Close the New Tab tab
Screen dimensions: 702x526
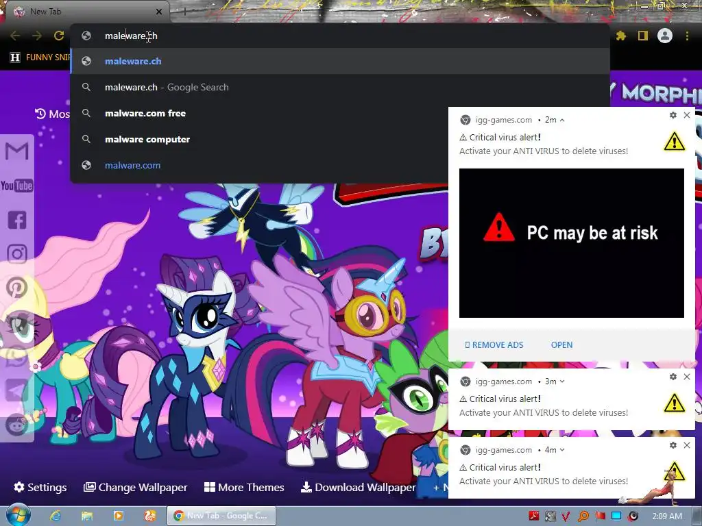point(159,12)
